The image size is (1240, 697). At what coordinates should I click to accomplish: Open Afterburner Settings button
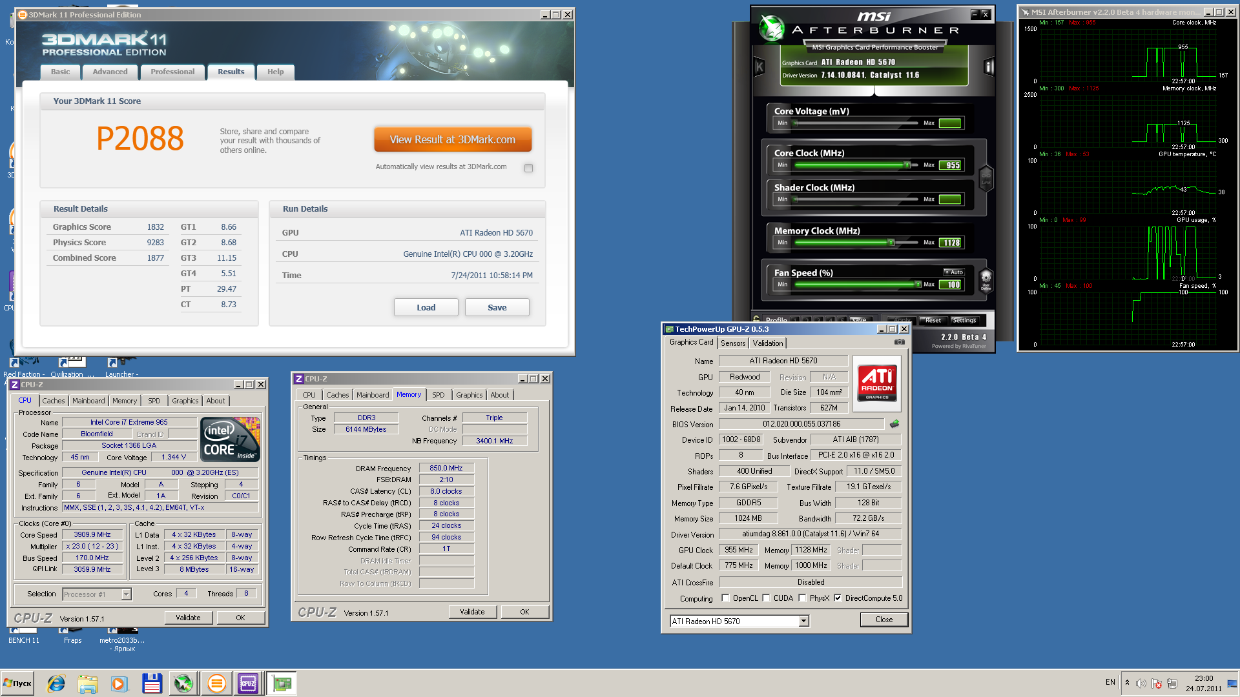click(964, 320)
